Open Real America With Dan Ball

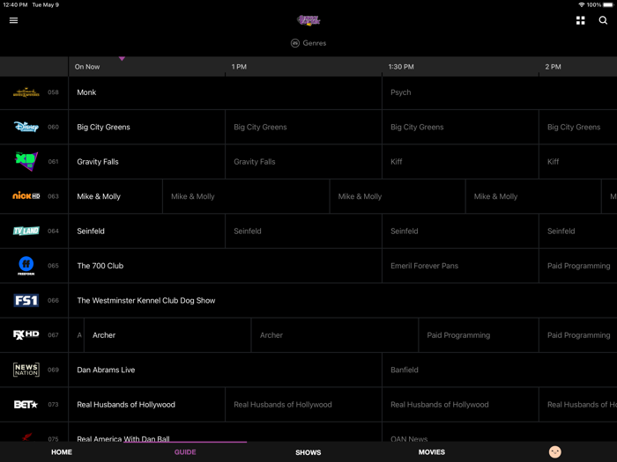[x=225, y=432]
